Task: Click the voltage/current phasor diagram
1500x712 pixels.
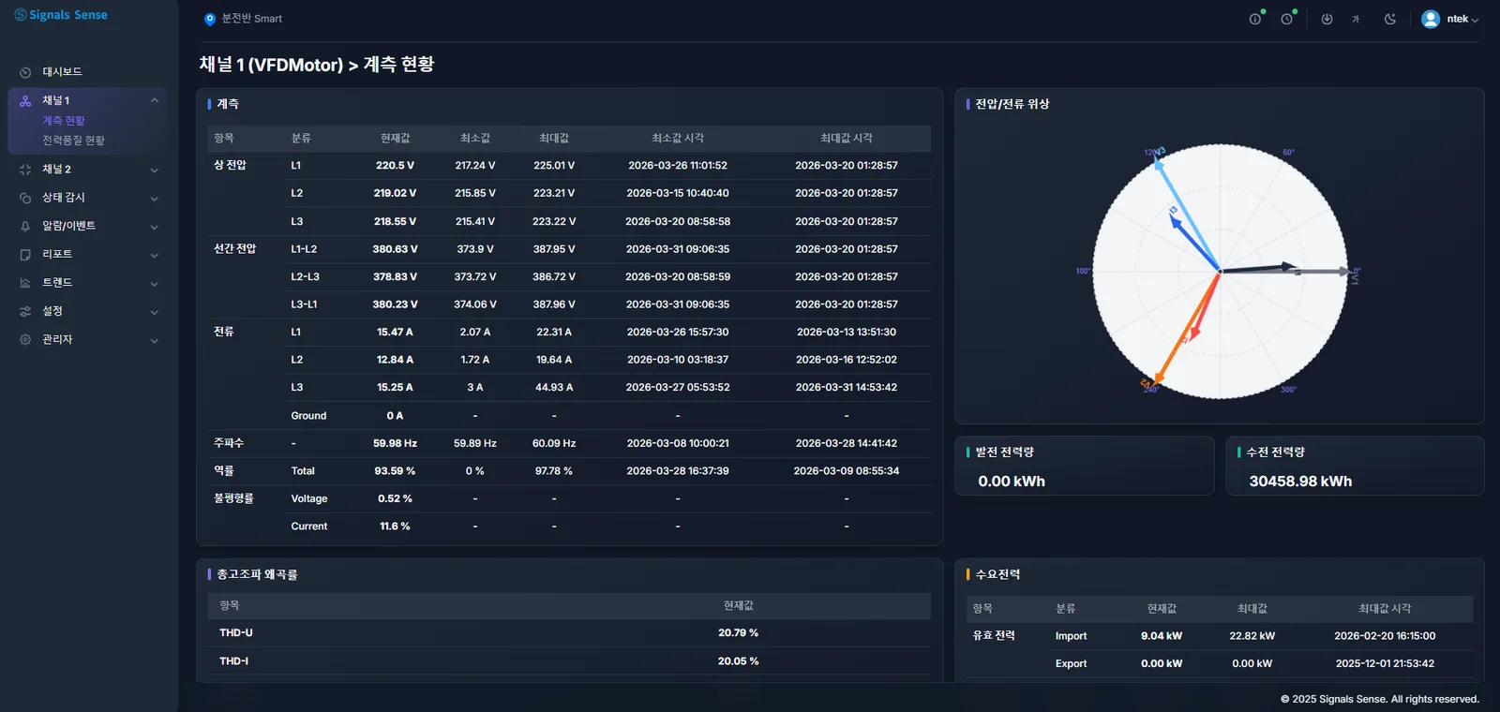Action: (x=1220, y=272)
